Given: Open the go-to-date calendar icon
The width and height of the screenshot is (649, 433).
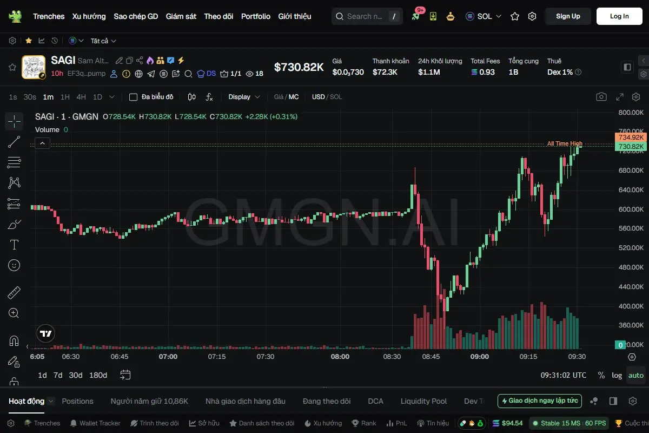Looking at the screenshot, I should [125, 375].
